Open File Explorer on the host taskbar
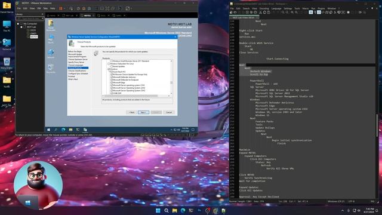Screen dimensions: 382x215 175,210
